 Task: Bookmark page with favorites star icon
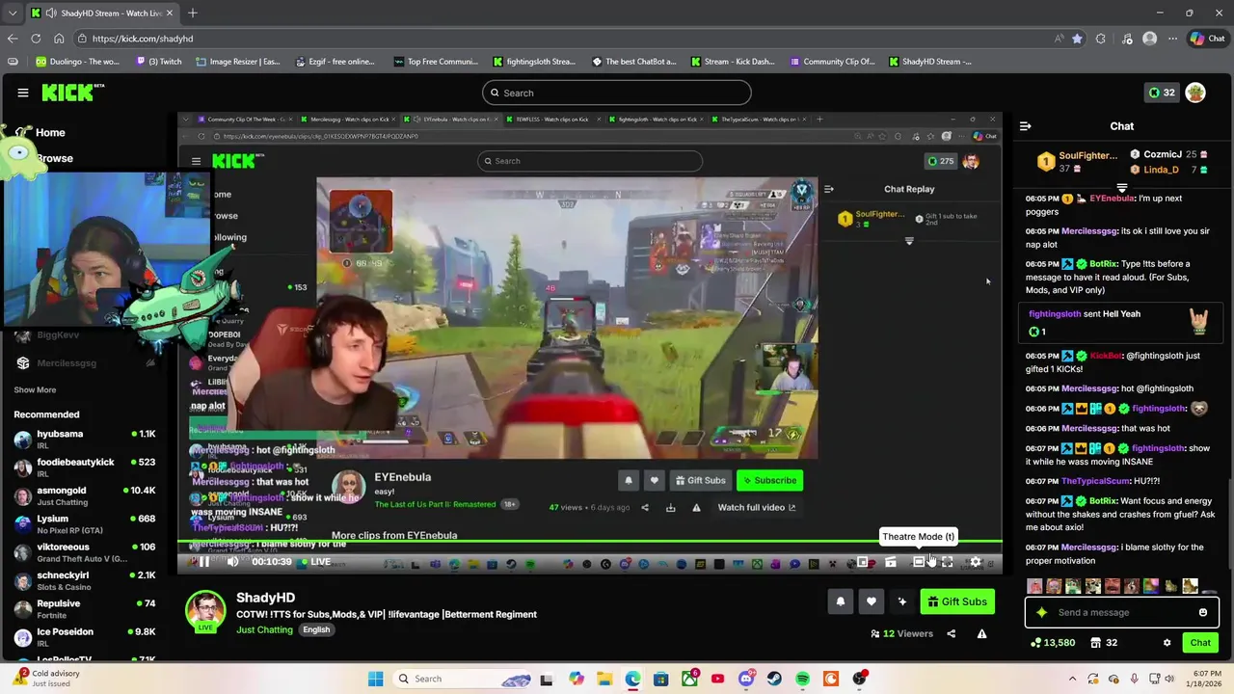[x=1077, y=39]
